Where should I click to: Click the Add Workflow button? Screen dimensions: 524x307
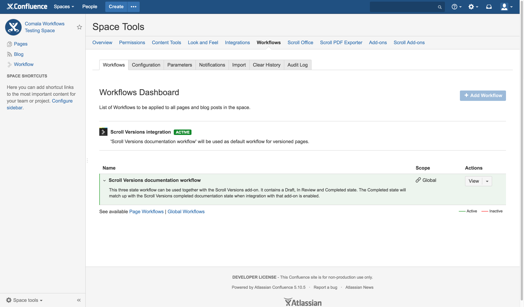pos(483,95)
